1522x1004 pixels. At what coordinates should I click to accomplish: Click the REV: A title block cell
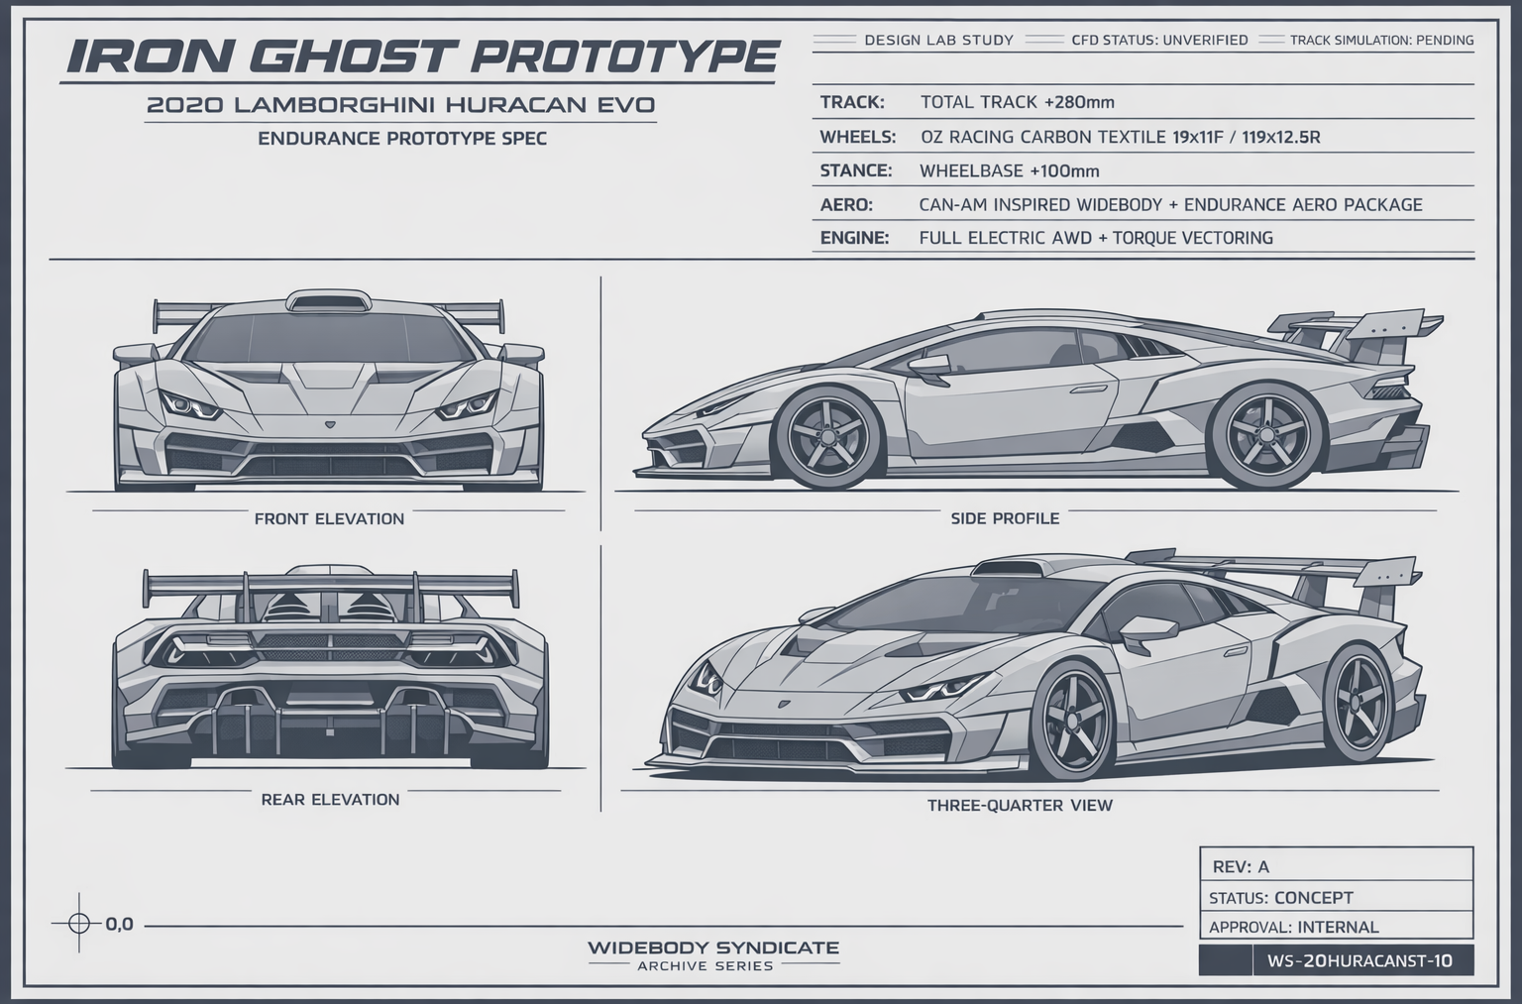click(x=1336, y=864)
